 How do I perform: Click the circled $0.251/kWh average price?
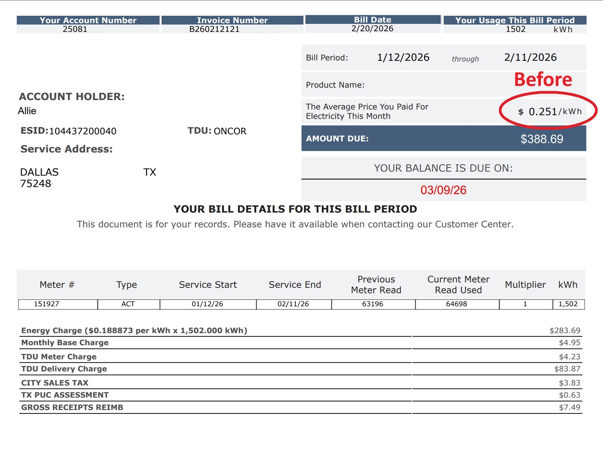(549, 111)
